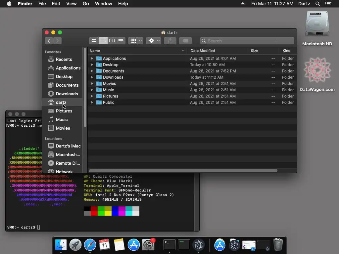Click the eject icon in the menu bar

click(x=243, y=4)
